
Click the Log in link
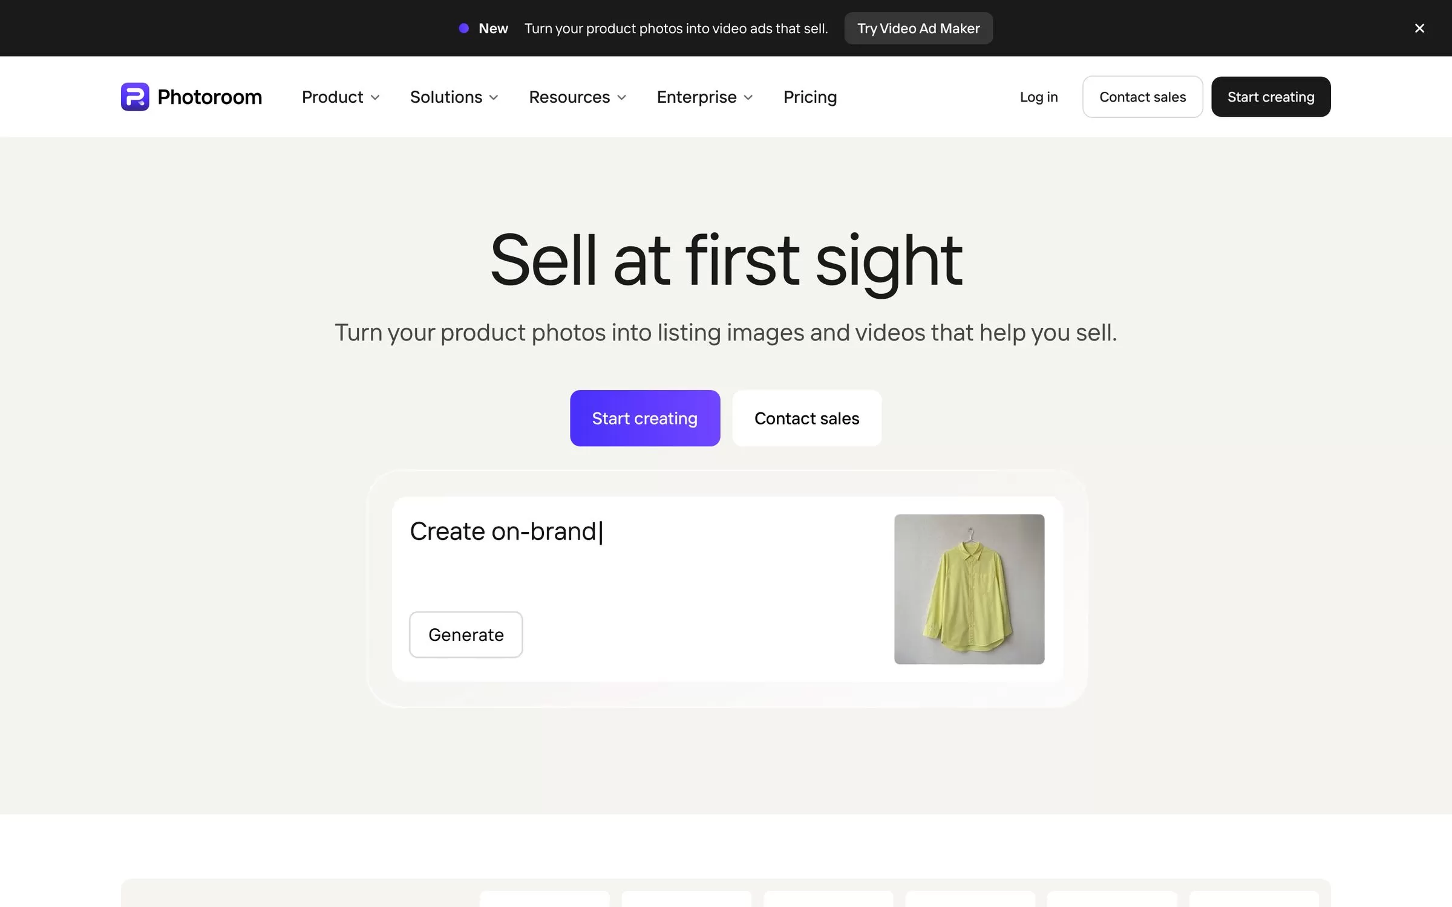coord(1039,97)
